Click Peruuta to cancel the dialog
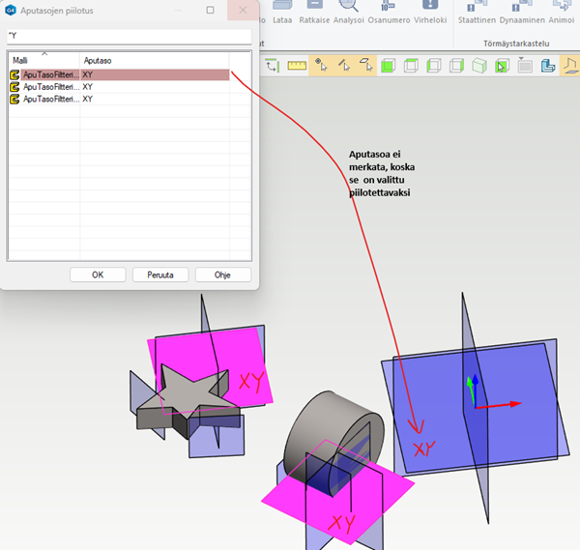The height and width of the screenshot is (550, 580). pyautogui.click(x=160, y=275)
